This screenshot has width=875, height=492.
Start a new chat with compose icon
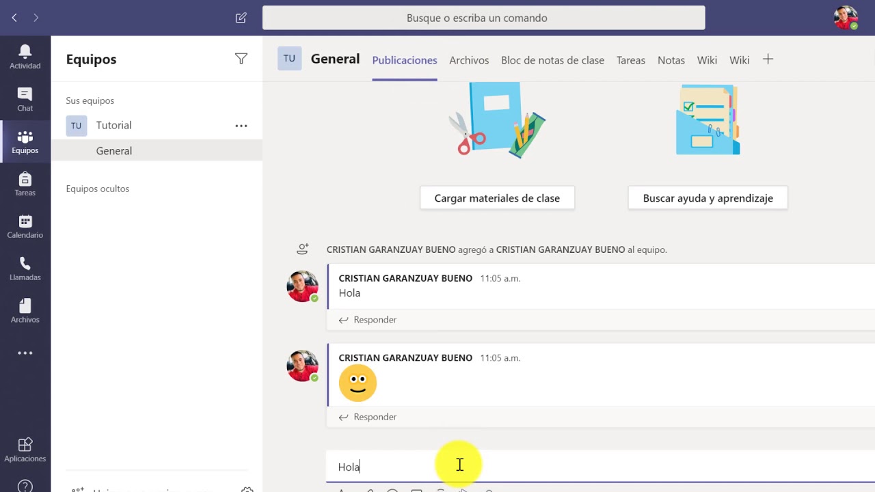(x=241, y=18)
